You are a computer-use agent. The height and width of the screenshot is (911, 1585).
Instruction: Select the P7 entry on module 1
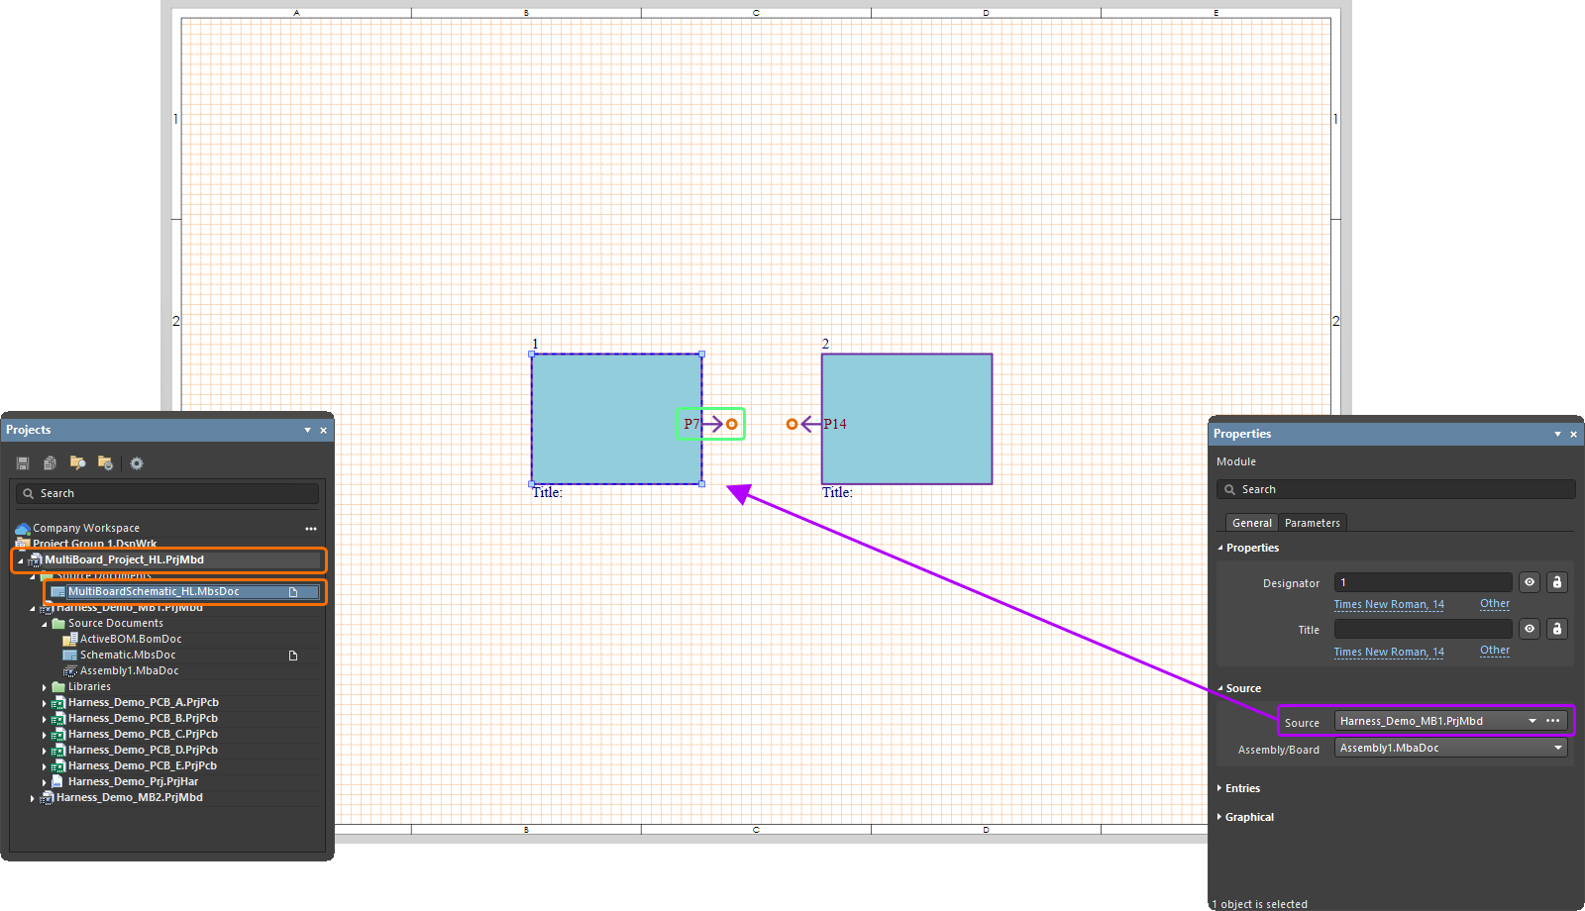pyautogui.click(x=710, y=424)
